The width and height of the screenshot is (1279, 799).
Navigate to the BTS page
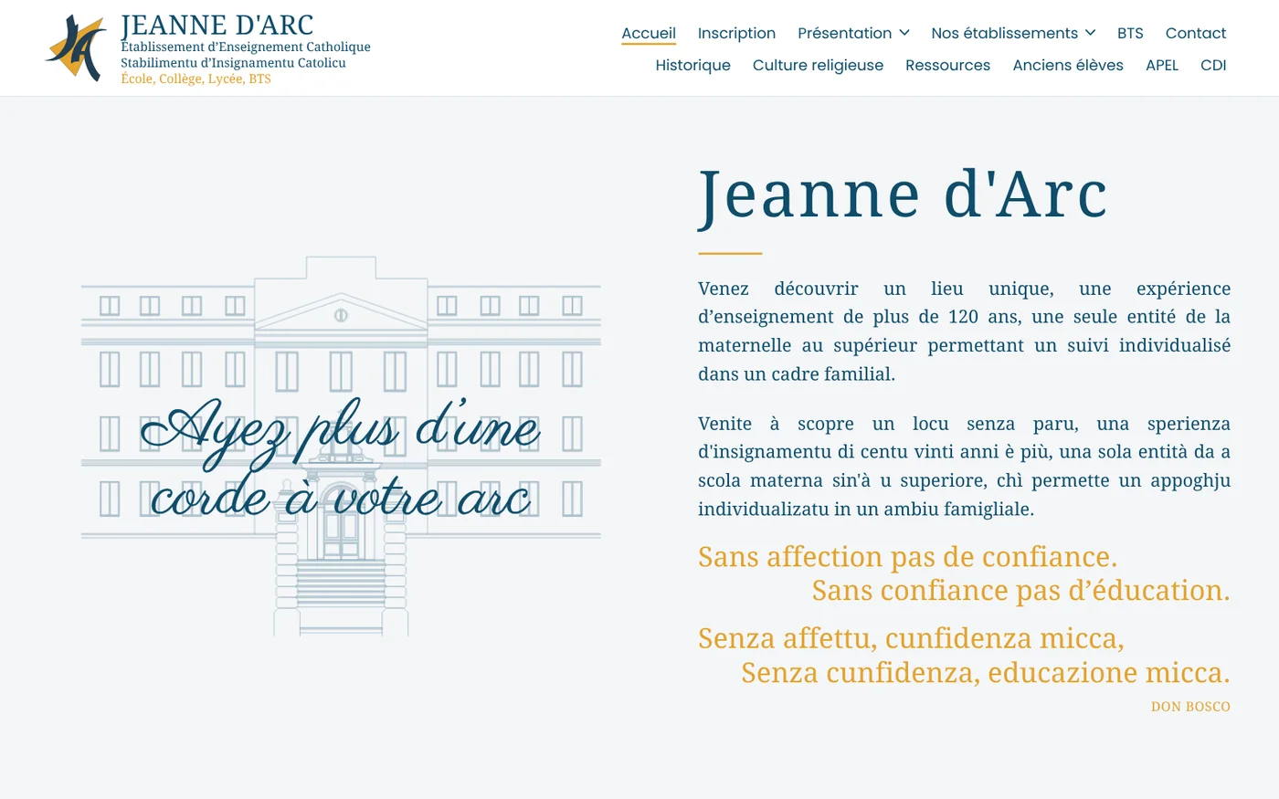click(1130, 33)
